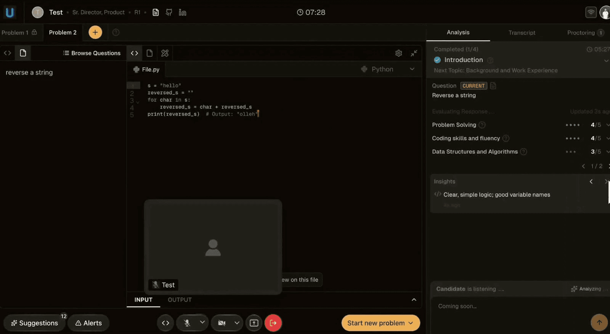Select the File.py editor tab

tap(146, 69)
